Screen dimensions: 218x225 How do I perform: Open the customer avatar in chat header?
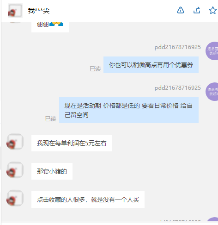15,11
